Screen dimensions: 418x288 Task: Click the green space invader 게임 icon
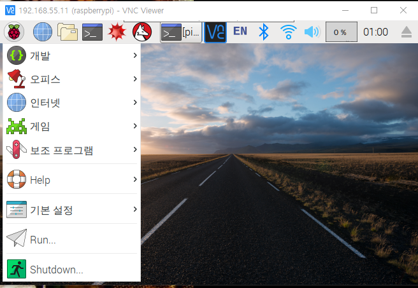point(17,126)
